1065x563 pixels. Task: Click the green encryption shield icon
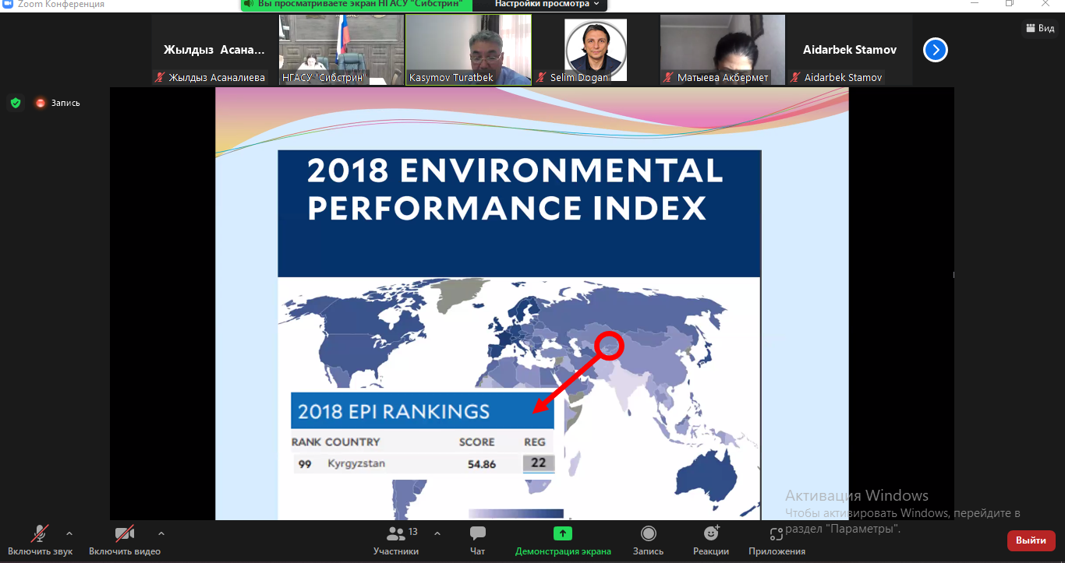coord(15,102)
